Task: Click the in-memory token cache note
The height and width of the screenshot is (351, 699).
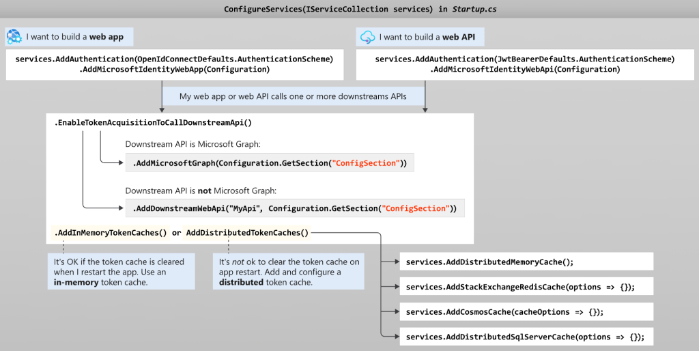Action: pos(122,272)
